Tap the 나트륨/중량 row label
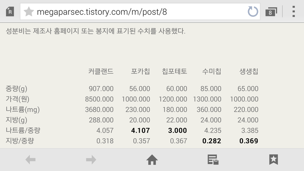The image size is (304, 171). (x=23, y=130)
